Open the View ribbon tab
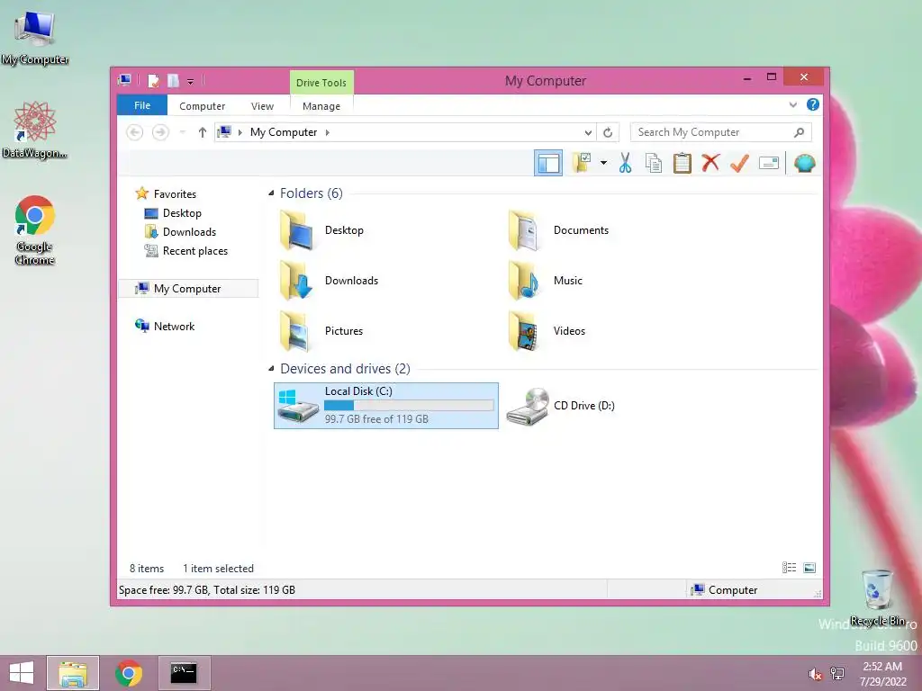 (262, 106)
